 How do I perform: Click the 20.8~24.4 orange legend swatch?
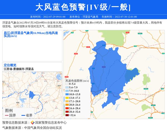click(x=67, y=105)
